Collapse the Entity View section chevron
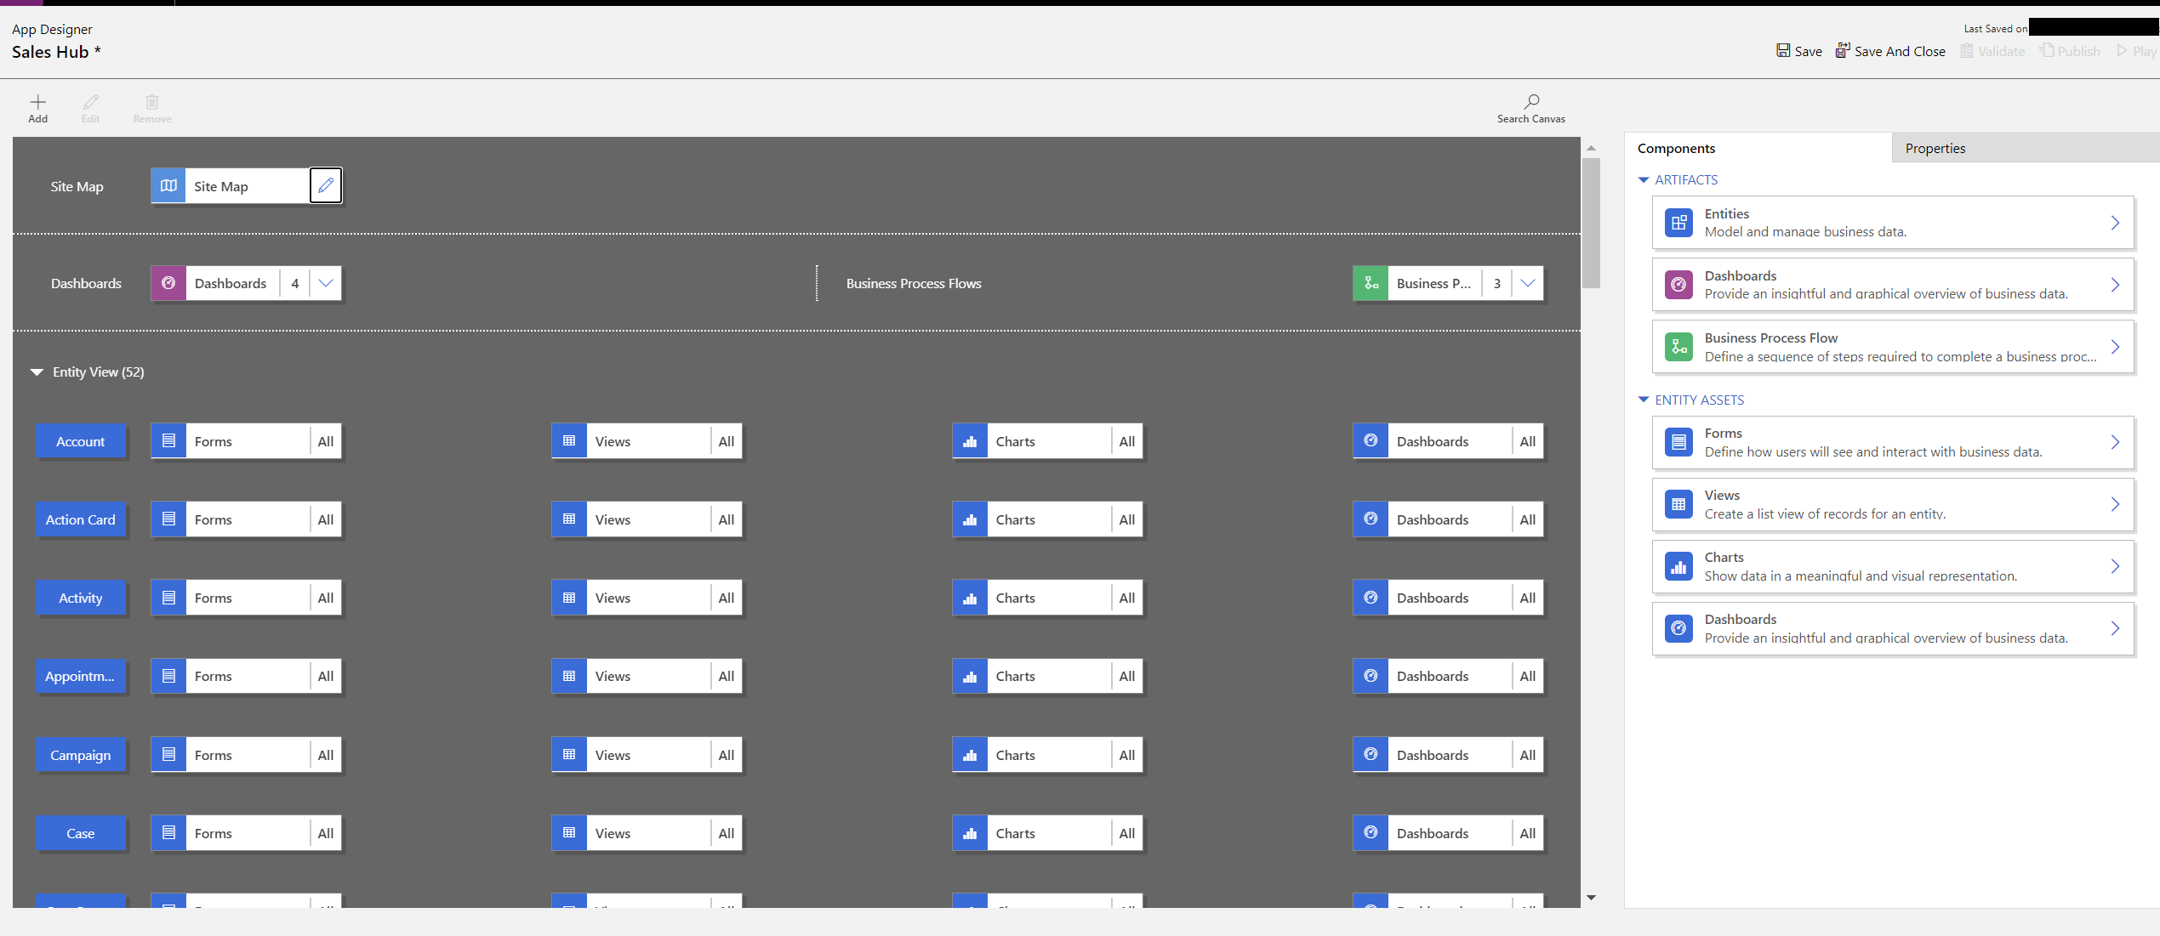Image resolution: width=2160 pixels, height=936 pixels. point(36,372)
